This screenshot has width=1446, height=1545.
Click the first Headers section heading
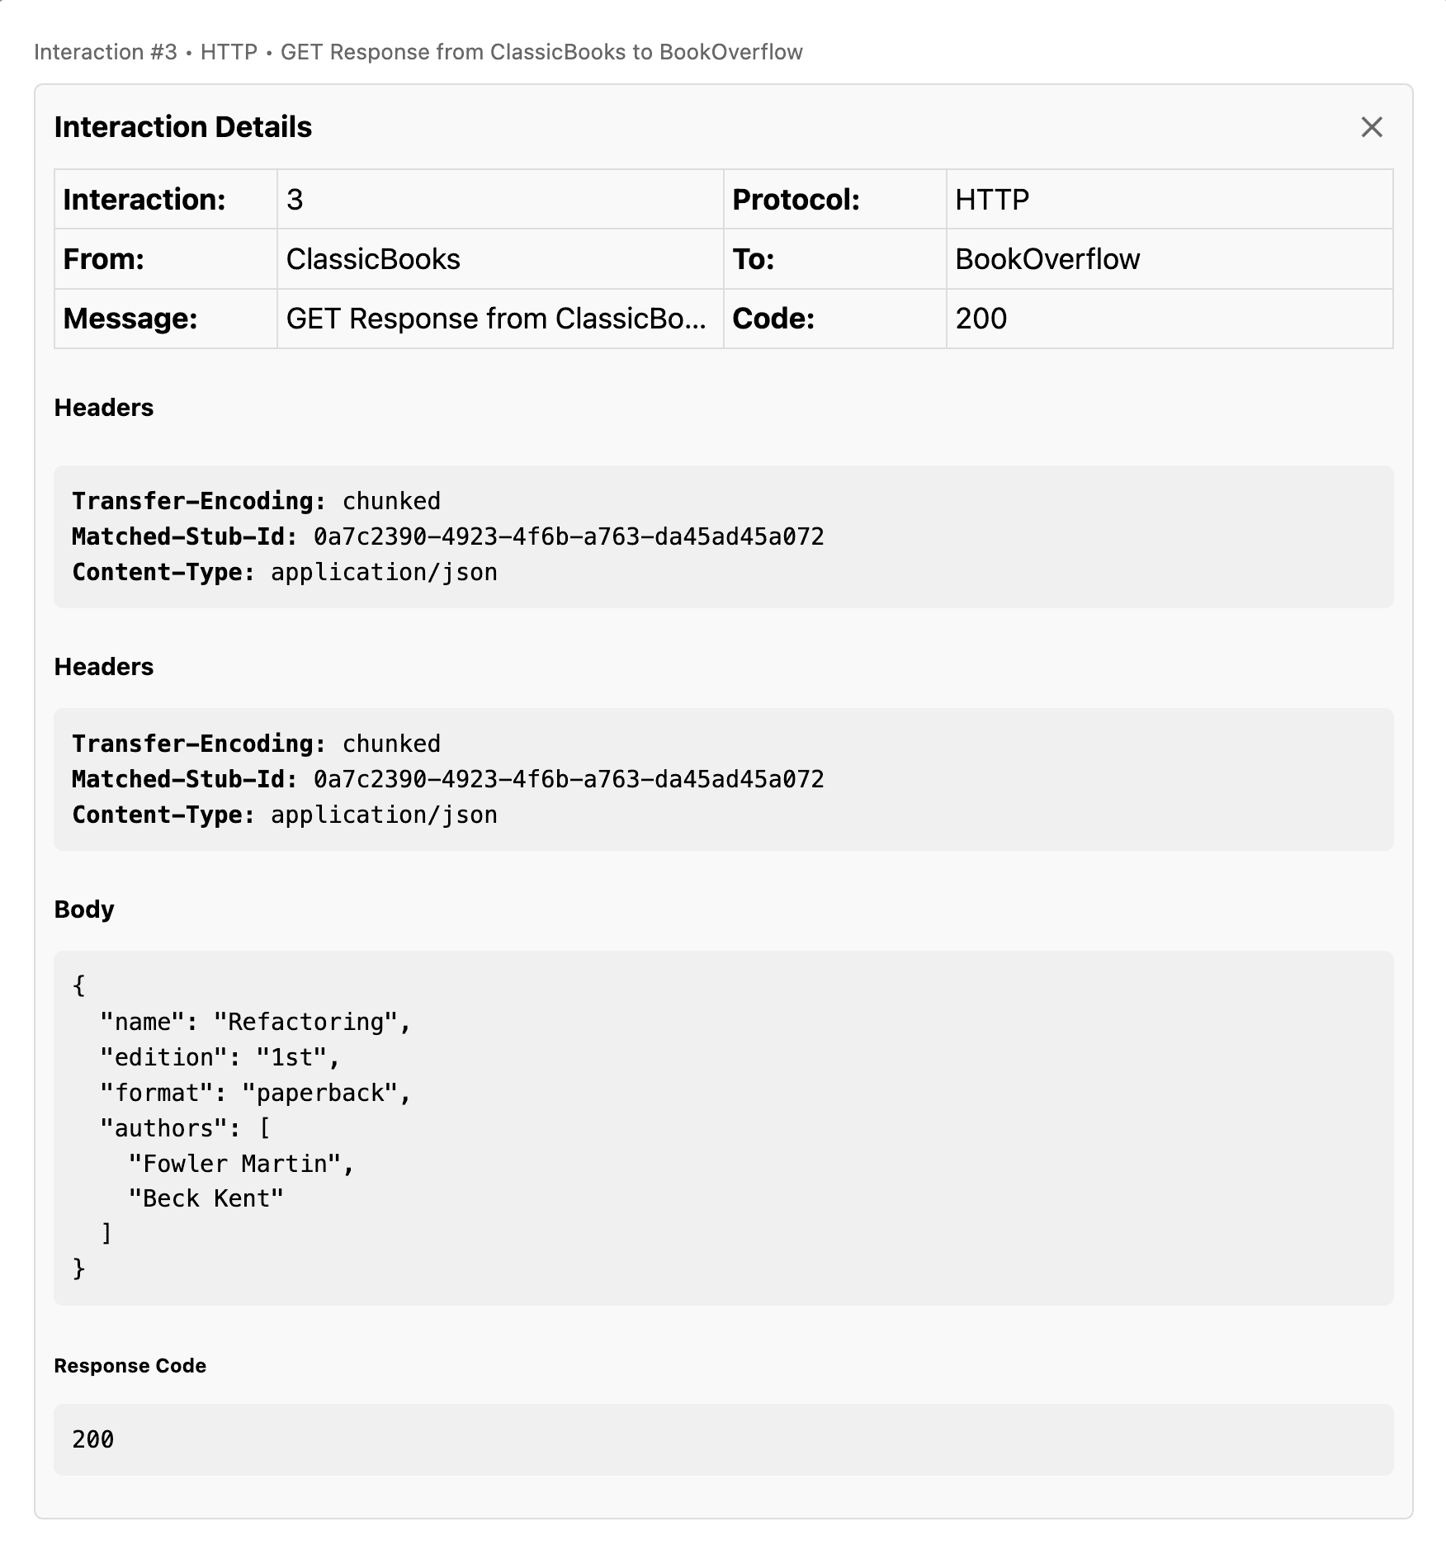click(x=104, y=408)
